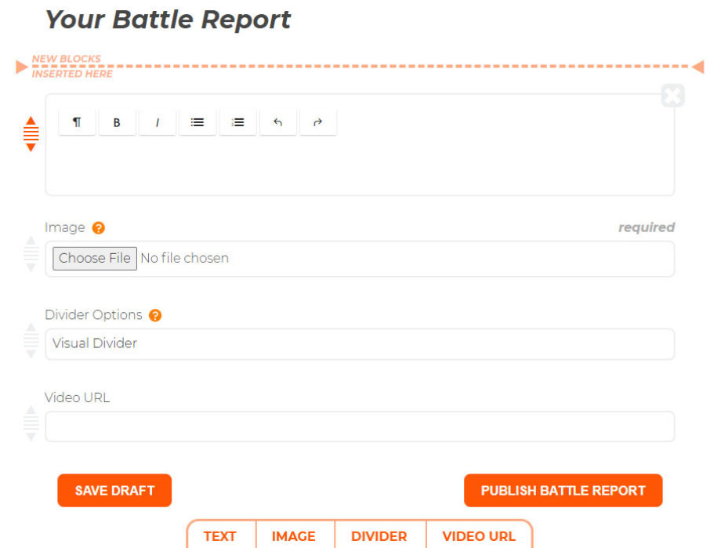Move the text block down with its orange arrow
The width and height of the screenshot is (721, 548).
click(31, 147)
